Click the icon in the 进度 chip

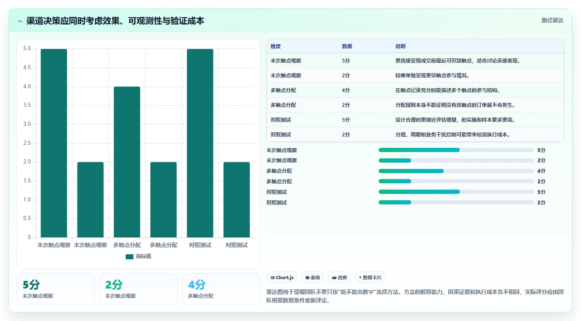[334, 277]
